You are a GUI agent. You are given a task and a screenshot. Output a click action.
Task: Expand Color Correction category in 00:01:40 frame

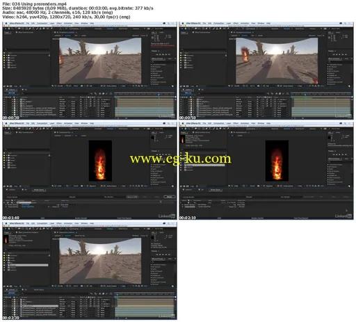[152, 177]
